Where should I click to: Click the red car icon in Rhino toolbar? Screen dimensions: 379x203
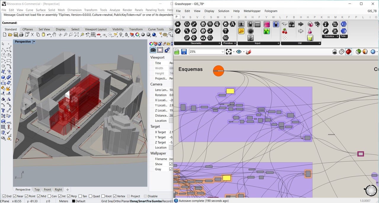point(98,35)
